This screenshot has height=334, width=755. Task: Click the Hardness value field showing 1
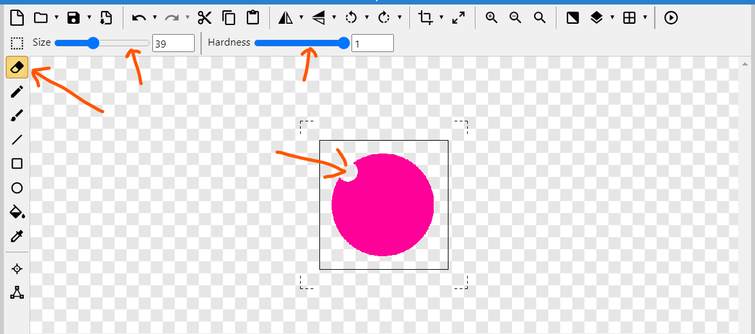click(x=373, y=43)
